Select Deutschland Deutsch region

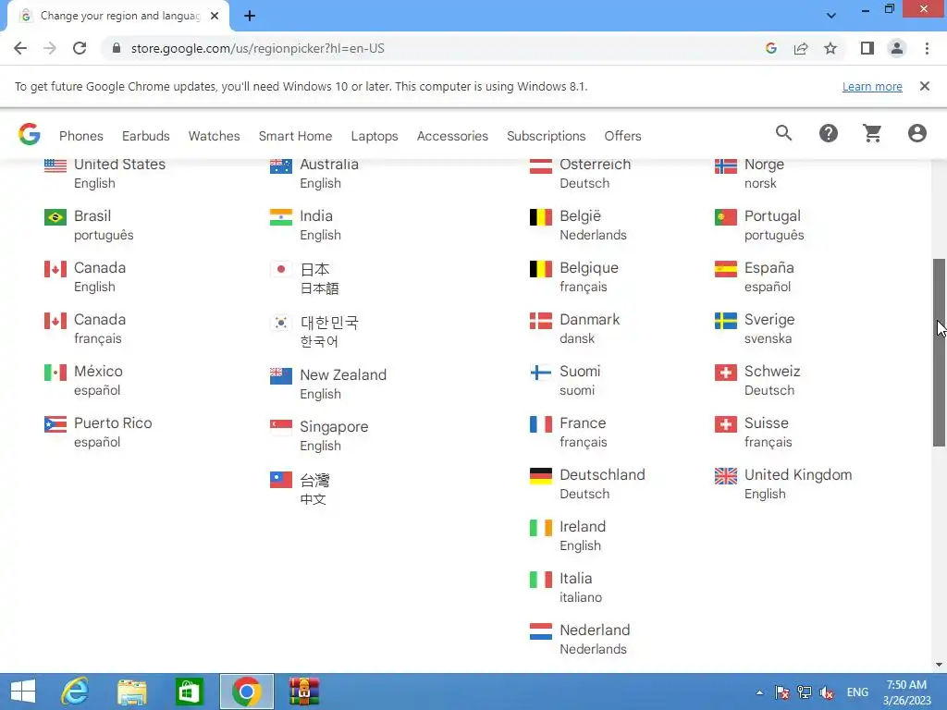coord(587,484)
